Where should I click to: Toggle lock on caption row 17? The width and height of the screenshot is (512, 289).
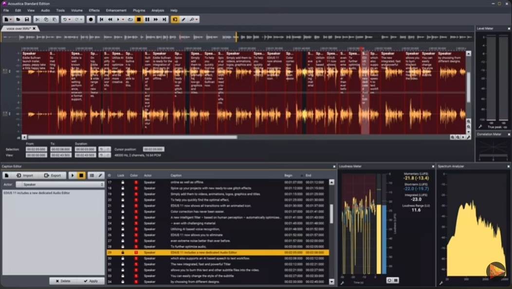123,183
